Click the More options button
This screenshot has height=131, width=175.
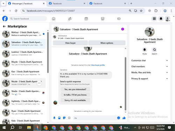(x=107, y=43)
